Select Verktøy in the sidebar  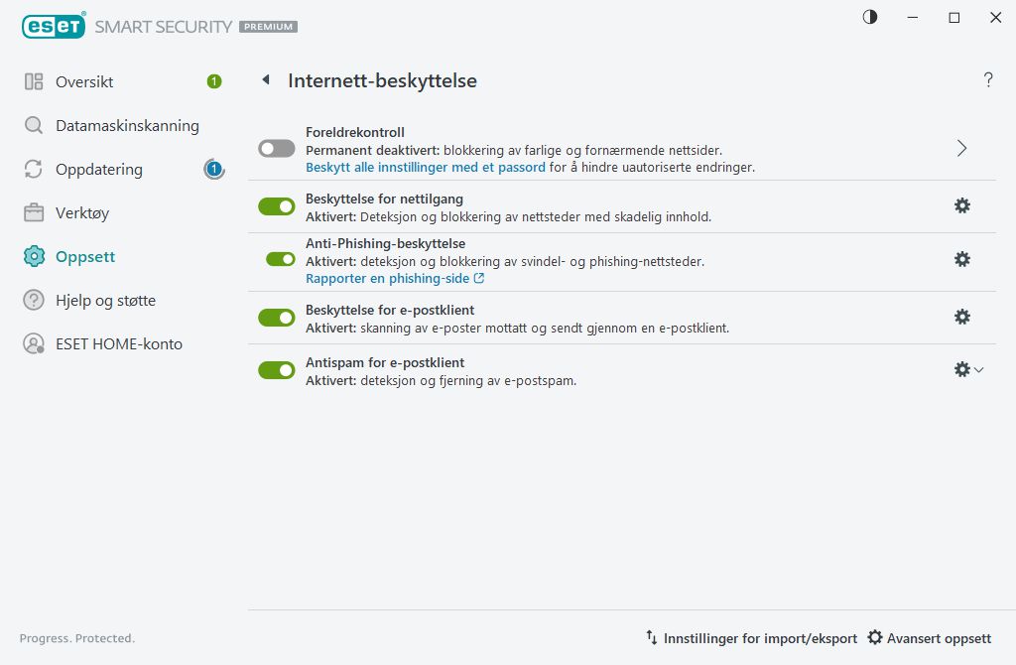tap(82, 212)
